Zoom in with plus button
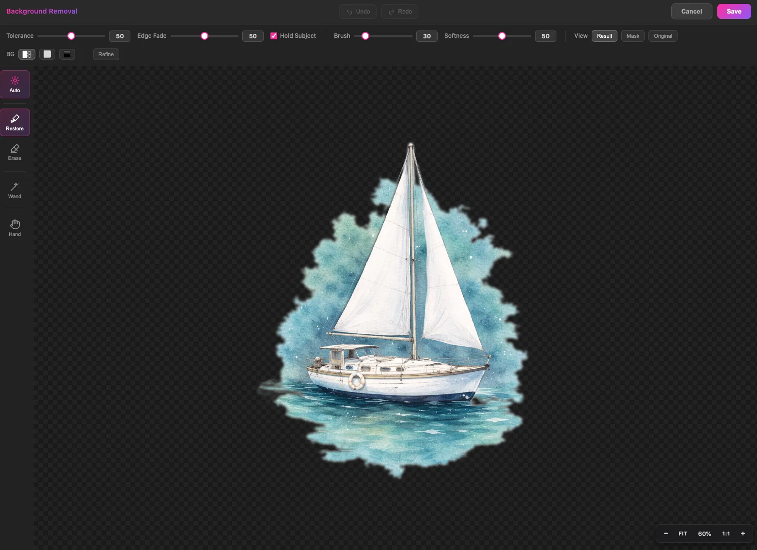 tap(743, 534)
